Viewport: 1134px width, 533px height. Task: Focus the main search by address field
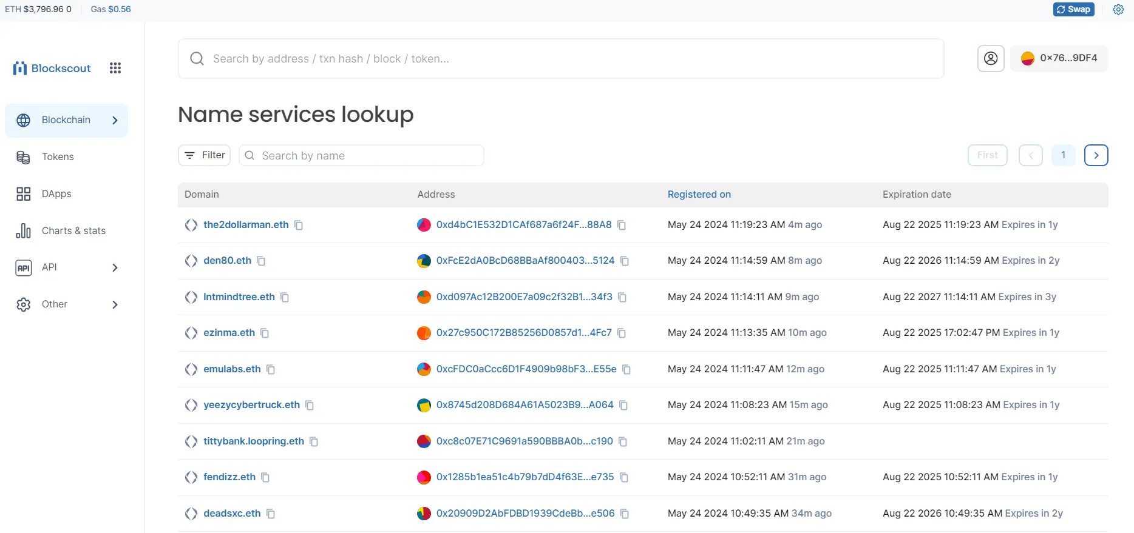pos(561,58)
